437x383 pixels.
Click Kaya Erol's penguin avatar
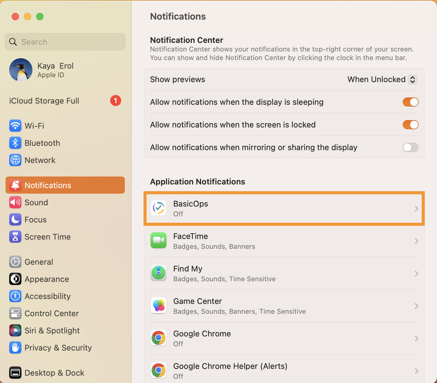pos(21,70)
